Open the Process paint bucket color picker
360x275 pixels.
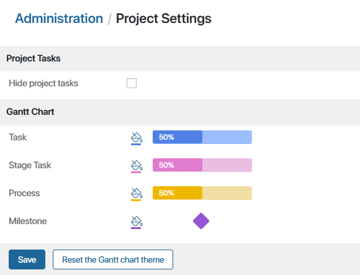point(137,194)
